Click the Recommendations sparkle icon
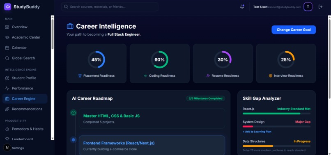The width and height of the screenshot is (331, 155). pos(7,109)
